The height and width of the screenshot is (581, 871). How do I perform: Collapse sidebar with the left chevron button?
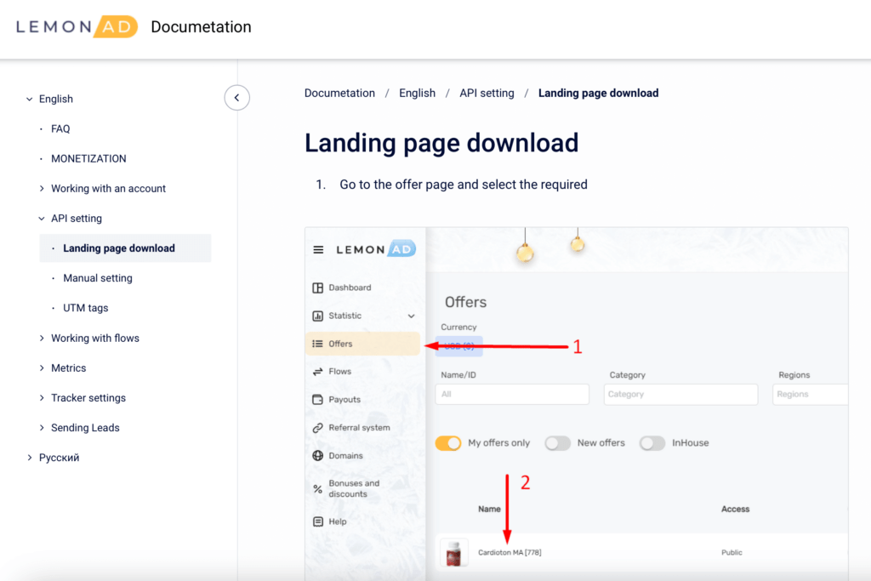click(x=236, y=98)
